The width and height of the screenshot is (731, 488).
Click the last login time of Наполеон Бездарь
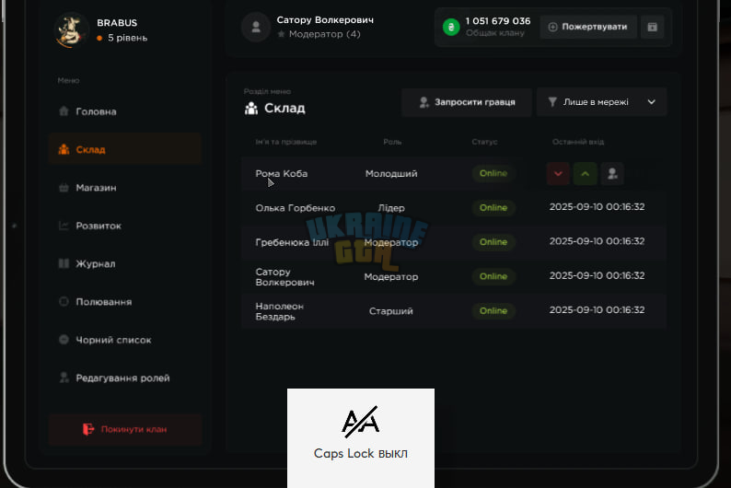(x=597, y=310)
